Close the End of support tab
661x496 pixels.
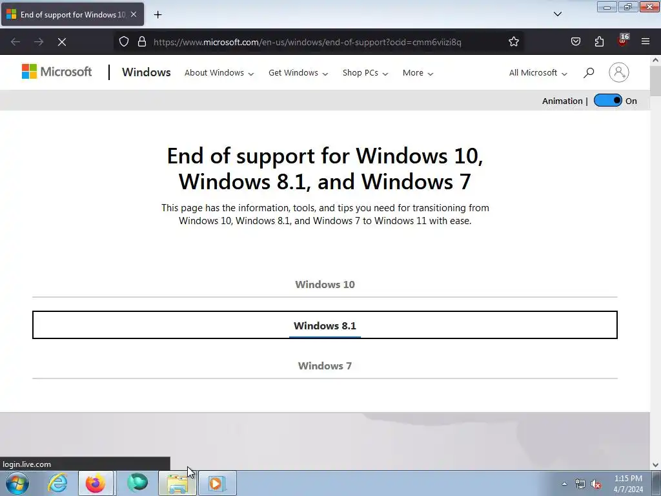pos(134,14)
